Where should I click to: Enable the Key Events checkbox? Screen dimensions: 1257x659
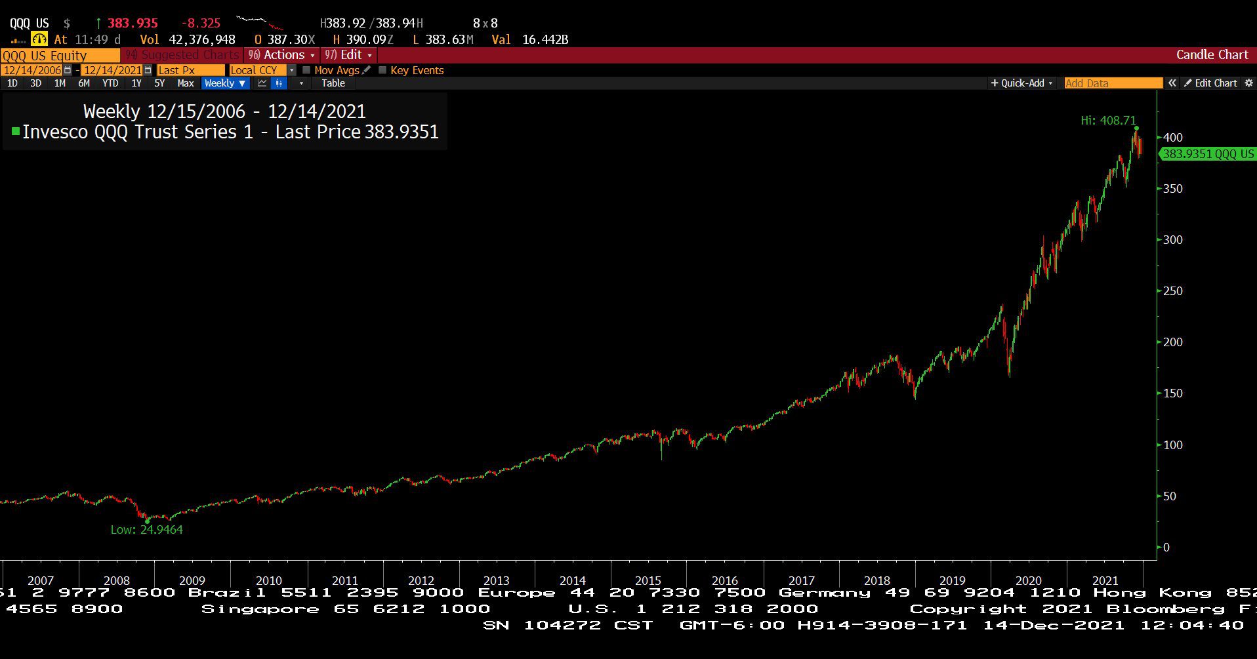click(382, 70)
